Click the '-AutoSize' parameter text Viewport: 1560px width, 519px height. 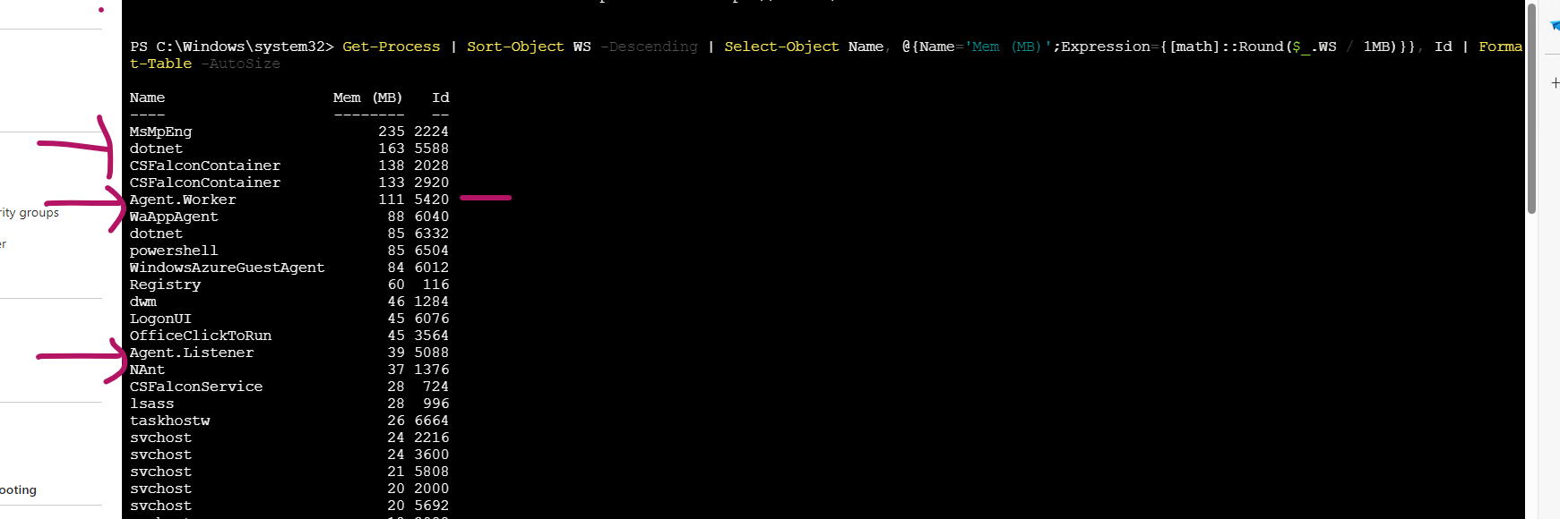(240, 64)
